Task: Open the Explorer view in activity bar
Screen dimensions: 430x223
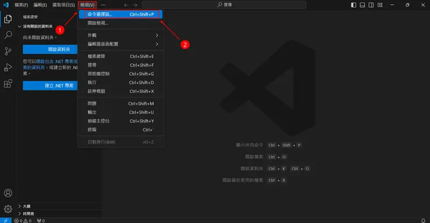Action: pyautogui.click(x=8, y=19)
